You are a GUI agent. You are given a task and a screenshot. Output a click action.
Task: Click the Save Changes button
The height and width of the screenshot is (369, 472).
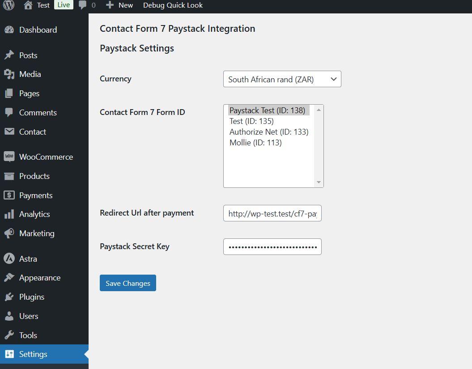click(128, 283)
